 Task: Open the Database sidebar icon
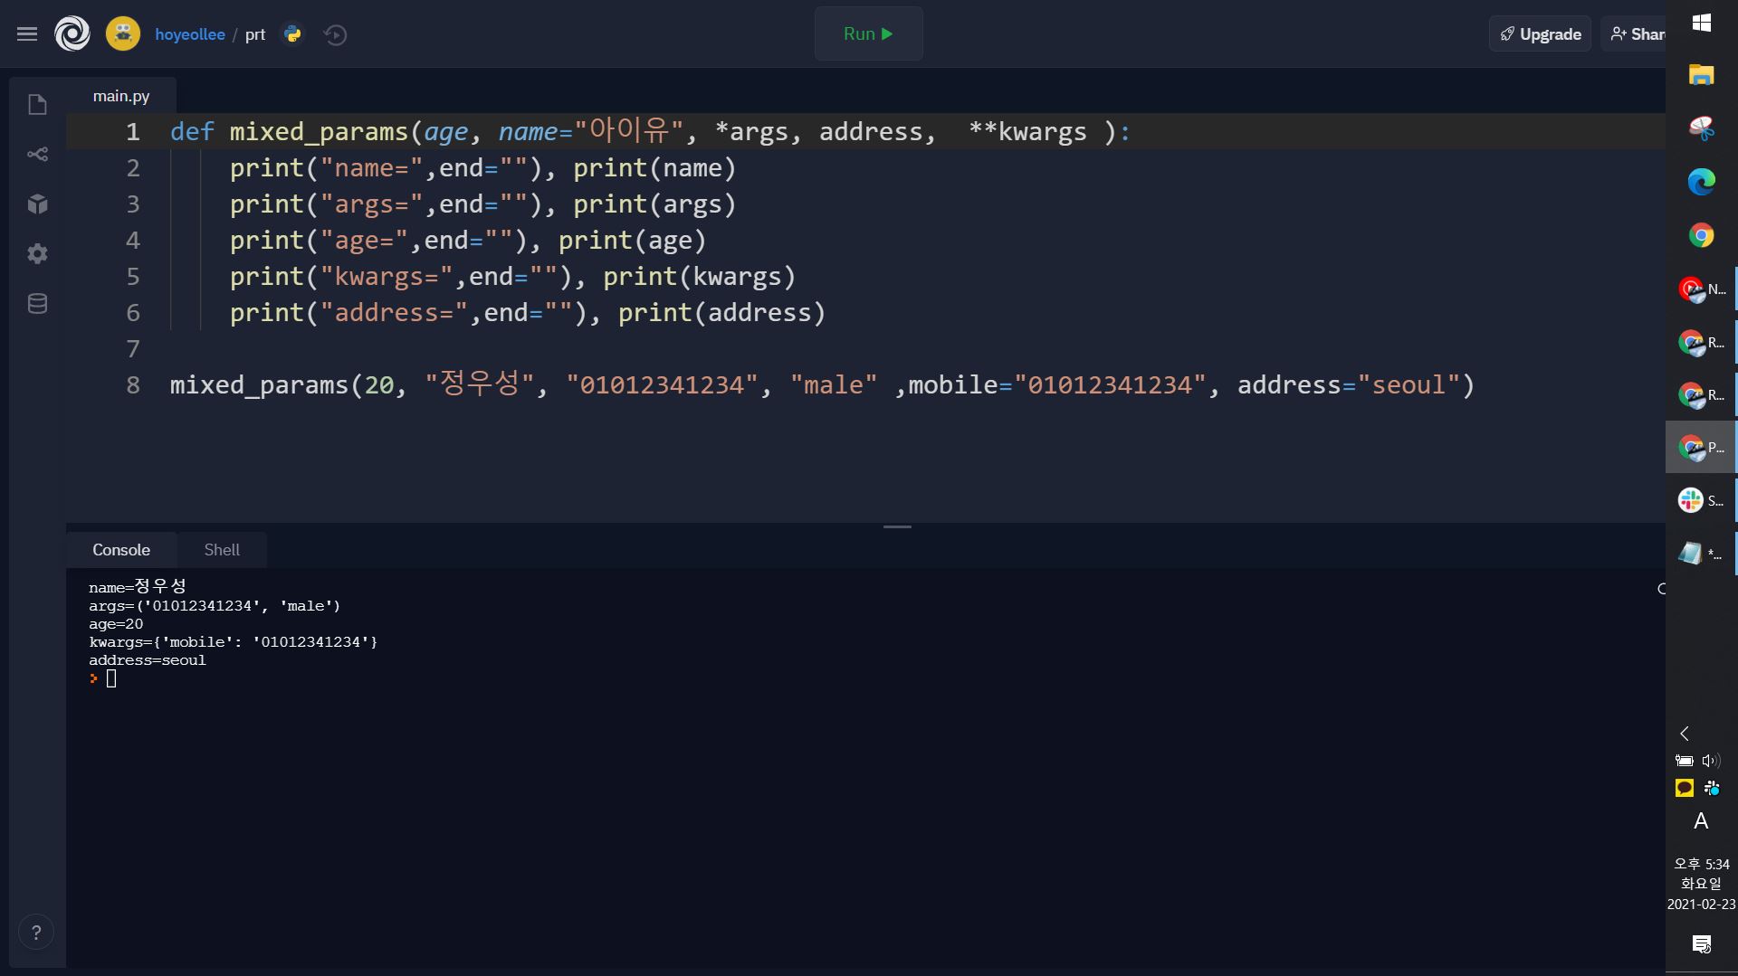tap(37, 304)
